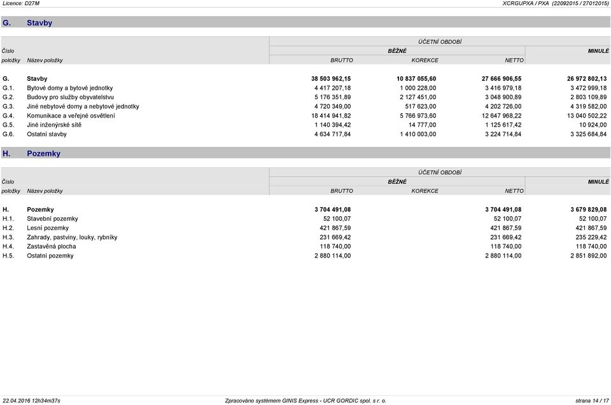
Task: Click value 235 229,42
Action: 591,237
